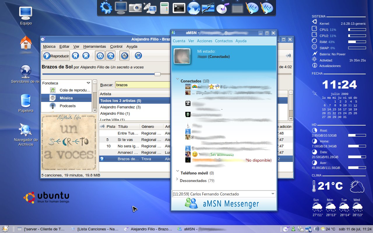Open the aMSN event history dropdown

273,194
